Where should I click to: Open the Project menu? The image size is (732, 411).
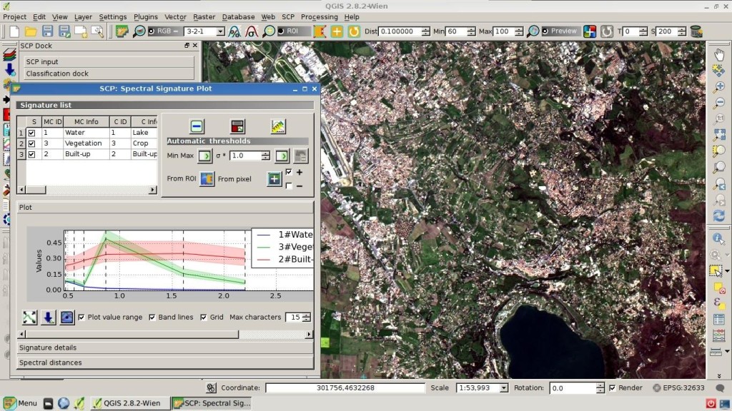point(14,17)
